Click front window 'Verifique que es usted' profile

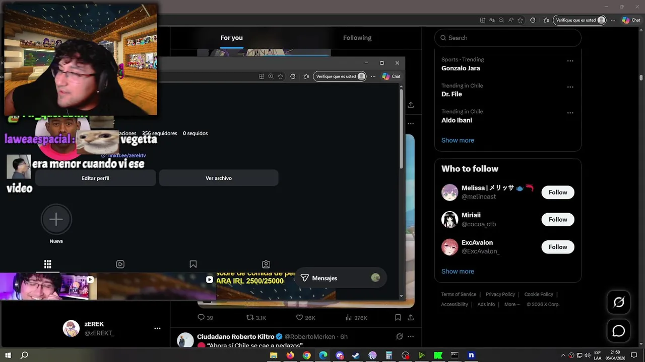pos(340,76)
